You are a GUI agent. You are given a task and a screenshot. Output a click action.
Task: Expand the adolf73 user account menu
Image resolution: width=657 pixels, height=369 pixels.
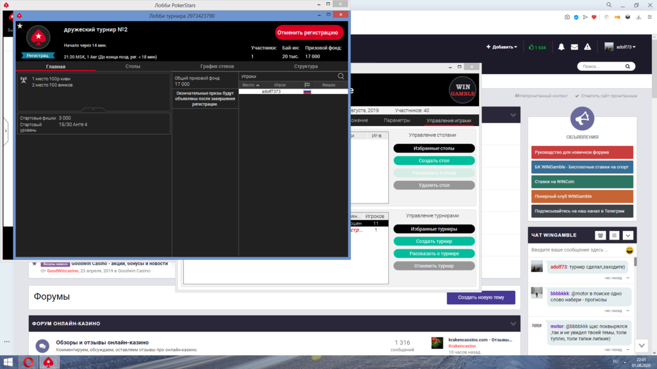621,47
